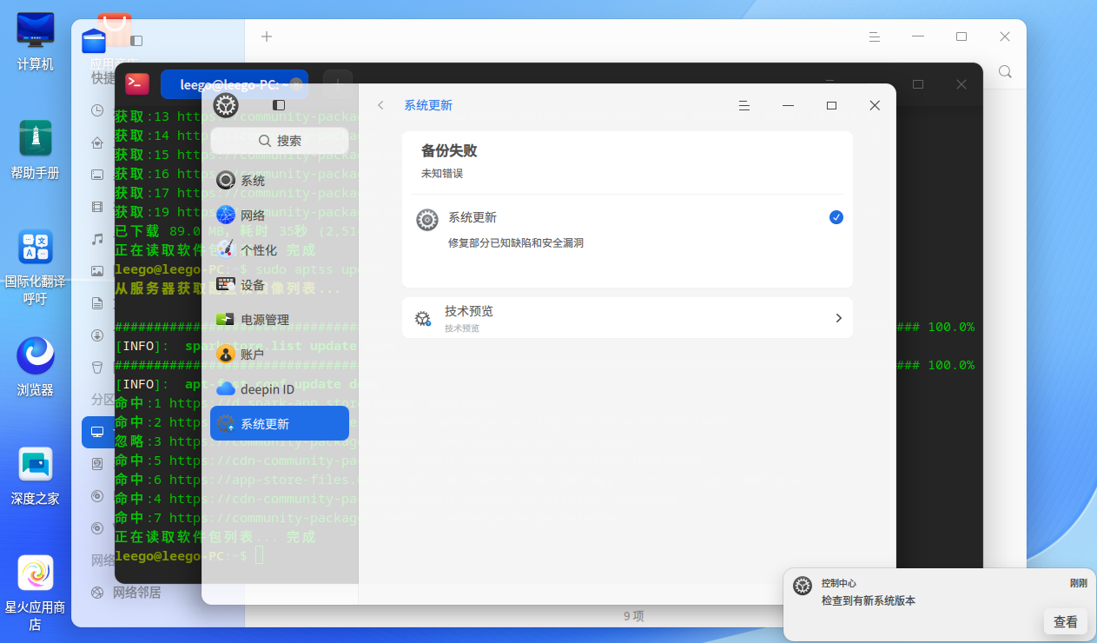Click the 系统更新 gear icon in update card

[427, 220]
